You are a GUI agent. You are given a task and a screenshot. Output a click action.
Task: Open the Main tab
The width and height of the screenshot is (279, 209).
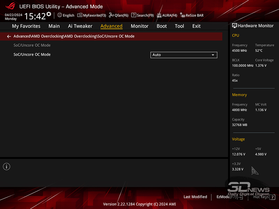[54, 26]
